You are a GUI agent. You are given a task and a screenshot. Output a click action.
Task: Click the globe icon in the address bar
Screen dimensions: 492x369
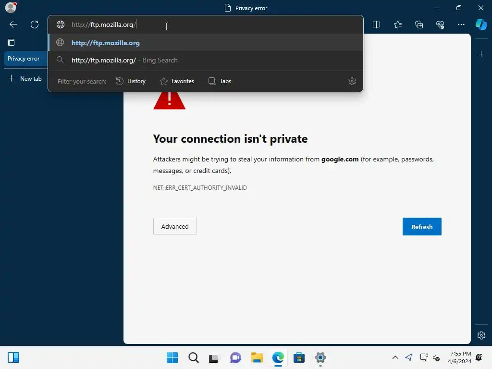point(60,25)
